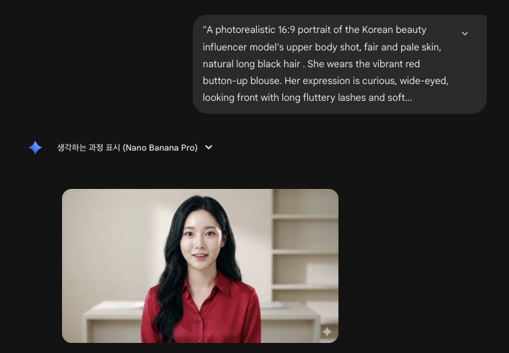Screen dimensions: 509x353
Task: Click the 'influencer model's upper body' prompt line
Action: click(322, 47)
